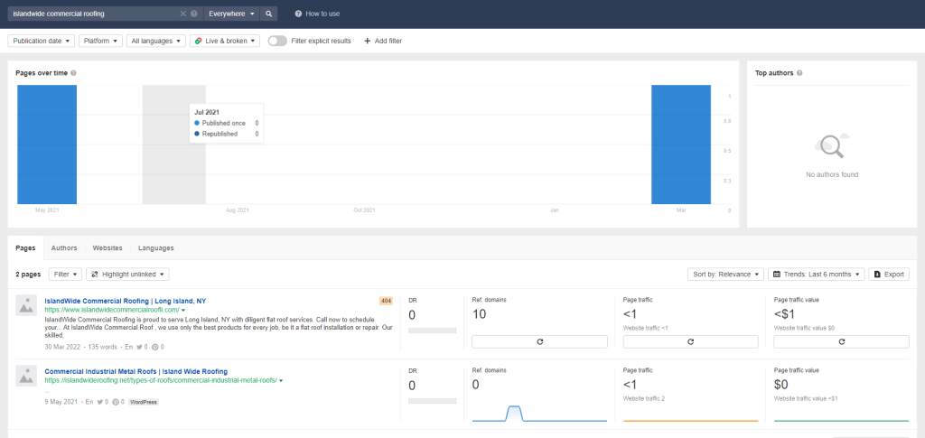Click the Top authors info icon
This screenshot has width=925, height=438.
click(799, 73)
